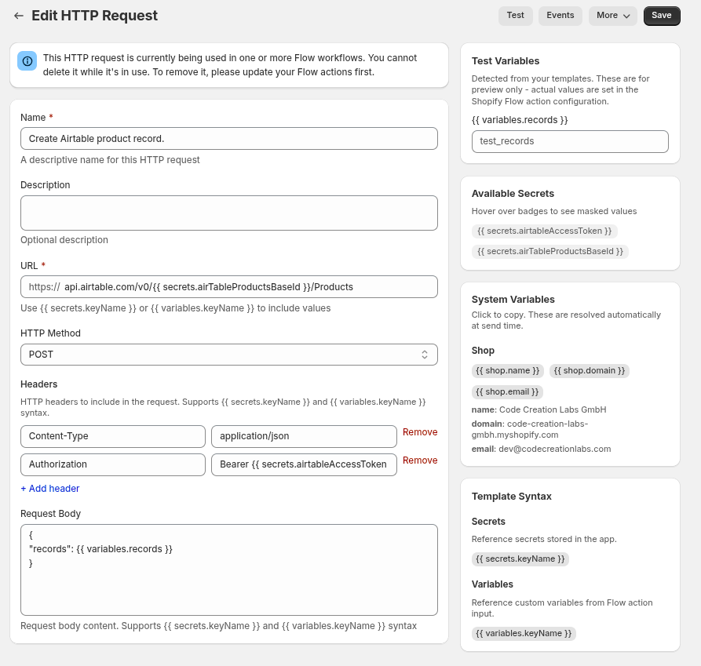Edit the application/json header value
This screenshot has height=666, width=701.
pyautogui.click(x=304, y=436)
